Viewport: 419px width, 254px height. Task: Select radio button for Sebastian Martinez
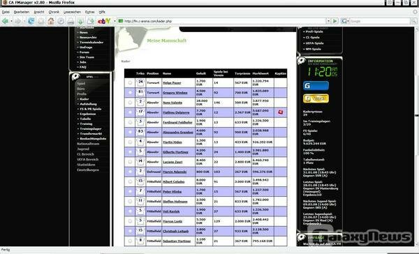pos(130,241)
